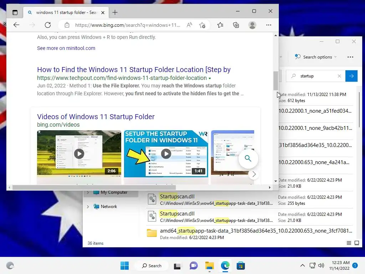The width and height of the screenshot is (365, 274).
Task: Click the startup search box in Explorer
Action: (316, 76)
